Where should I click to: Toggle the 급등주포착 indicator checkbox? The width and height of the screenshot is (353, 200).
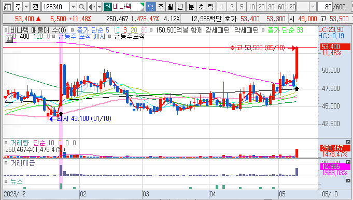tap(109, 36)
